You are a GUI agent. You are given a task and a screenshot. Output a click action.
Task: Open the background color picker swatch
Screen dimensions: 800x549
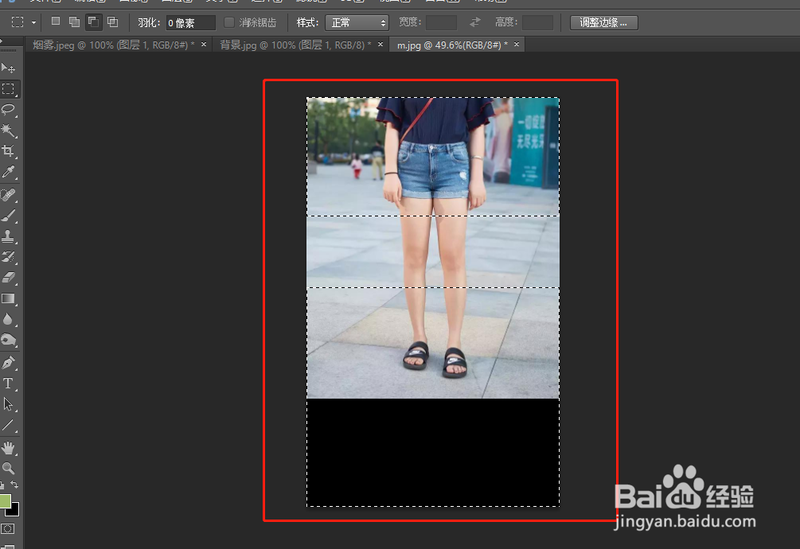point(15,512)
